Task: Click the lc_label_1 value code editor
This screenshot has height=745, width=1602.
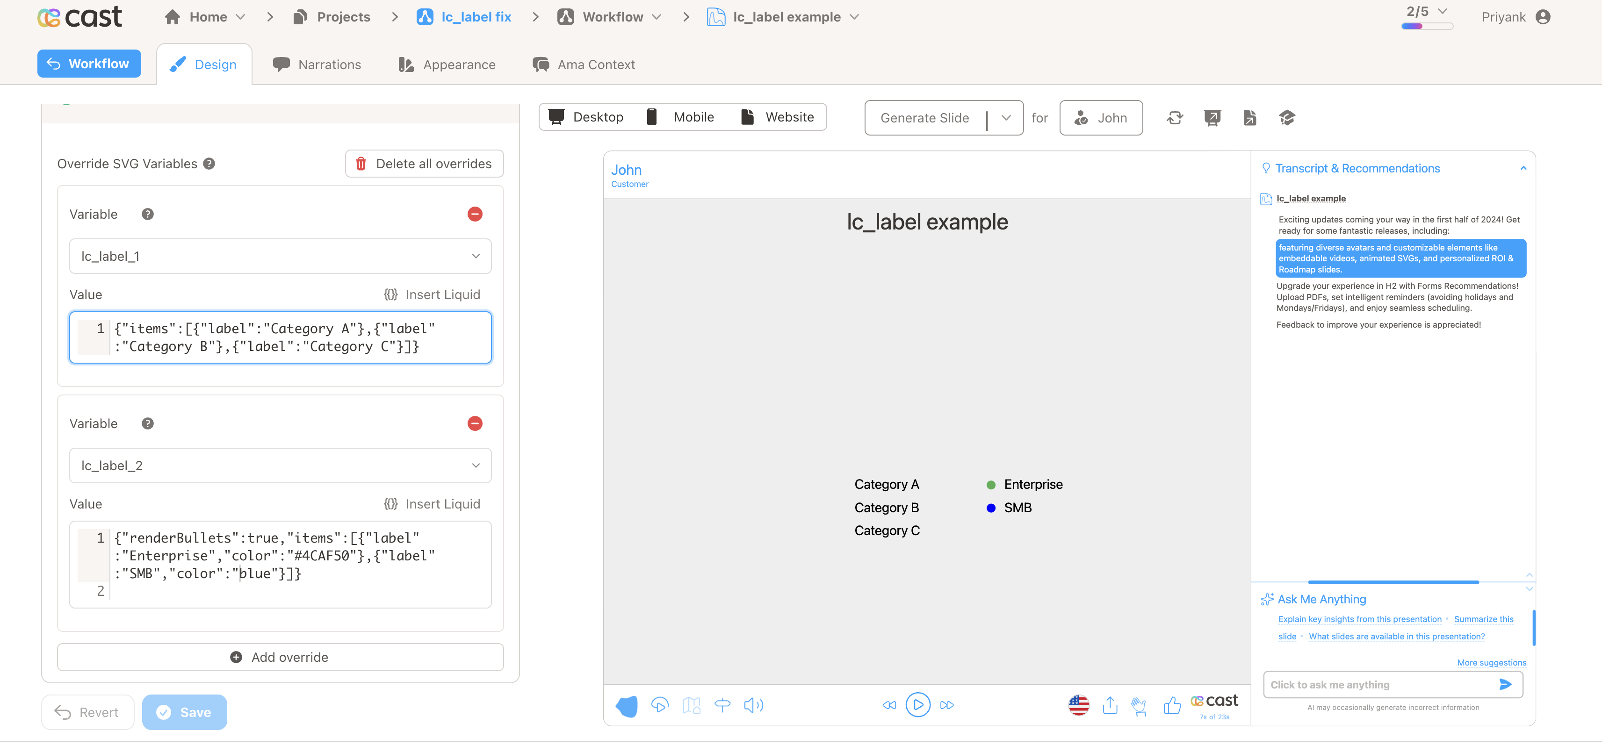Action: pos(281,337)
